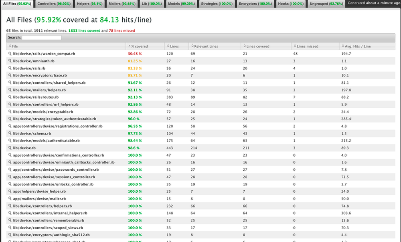The image size is (401, 242).
Task: Click magnifier icon beside lib/devise/rails.rb
Action: pos(10,68)
